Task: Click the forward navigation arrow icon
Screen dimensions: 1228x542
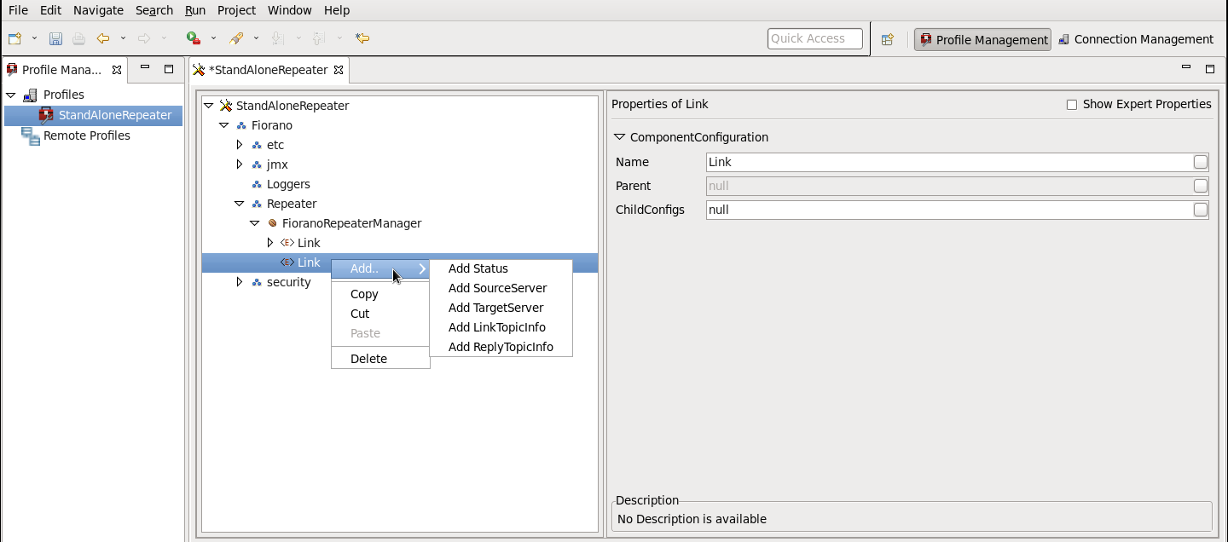Action: 144,38
